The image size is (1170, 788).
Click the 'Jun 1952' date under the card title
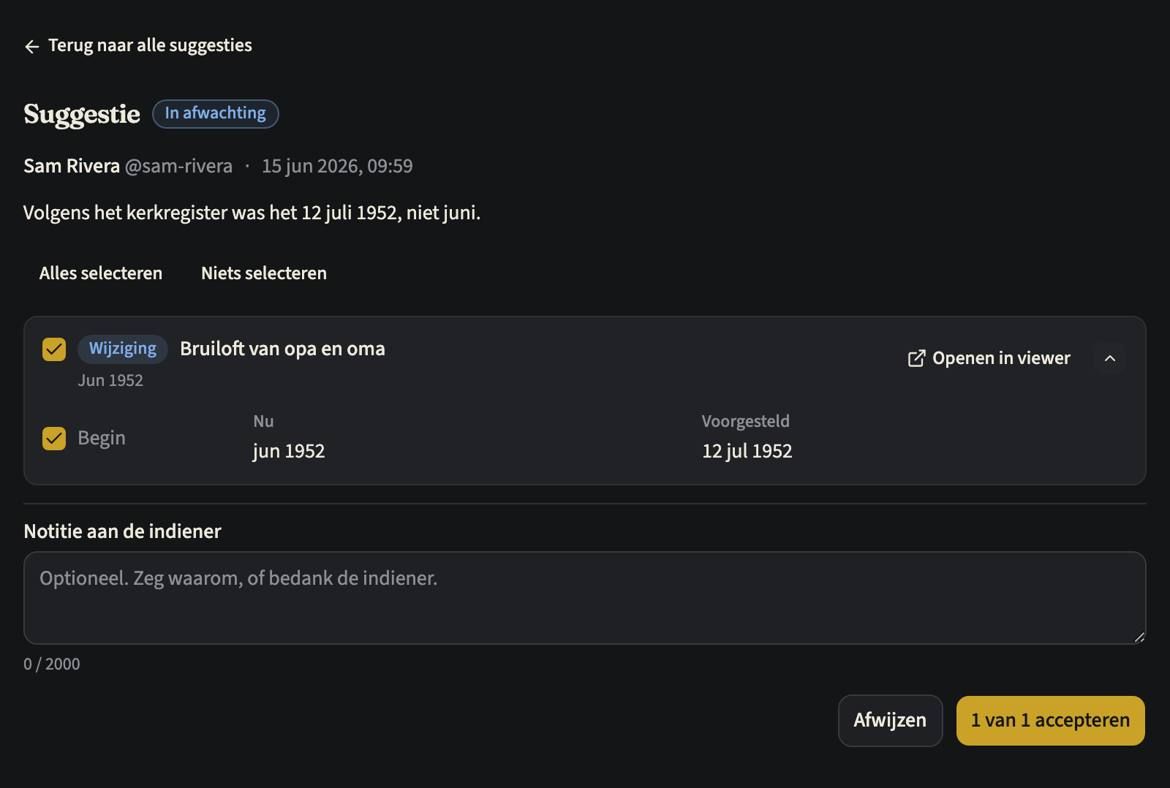coord(110,381)
